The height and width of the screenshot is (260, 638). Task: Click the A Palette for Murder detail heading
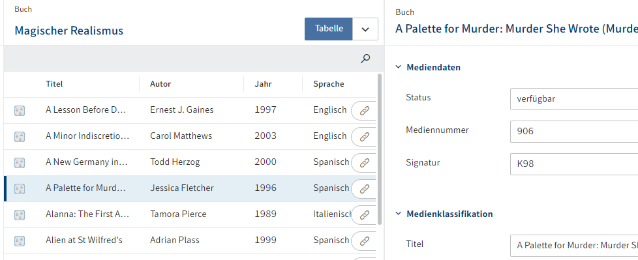[517, 29]
